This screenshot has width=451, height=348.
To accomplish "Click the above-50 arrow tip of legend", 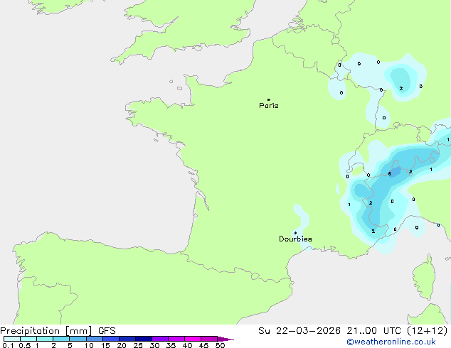I will [225, 339].
